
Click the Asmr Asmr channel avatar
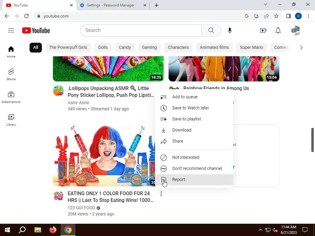coord(58,91)
